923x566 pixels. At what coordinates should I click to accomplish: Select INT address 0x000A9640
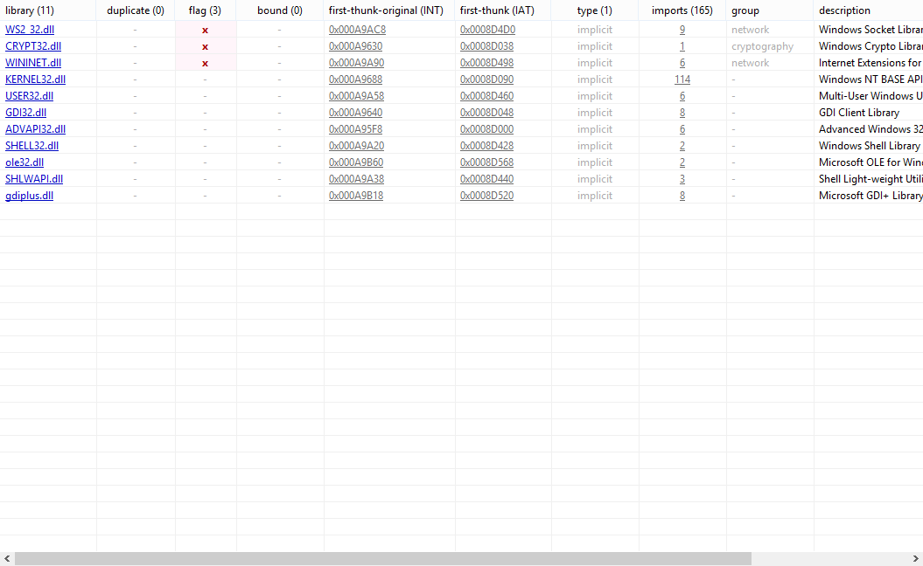[355, 113]
